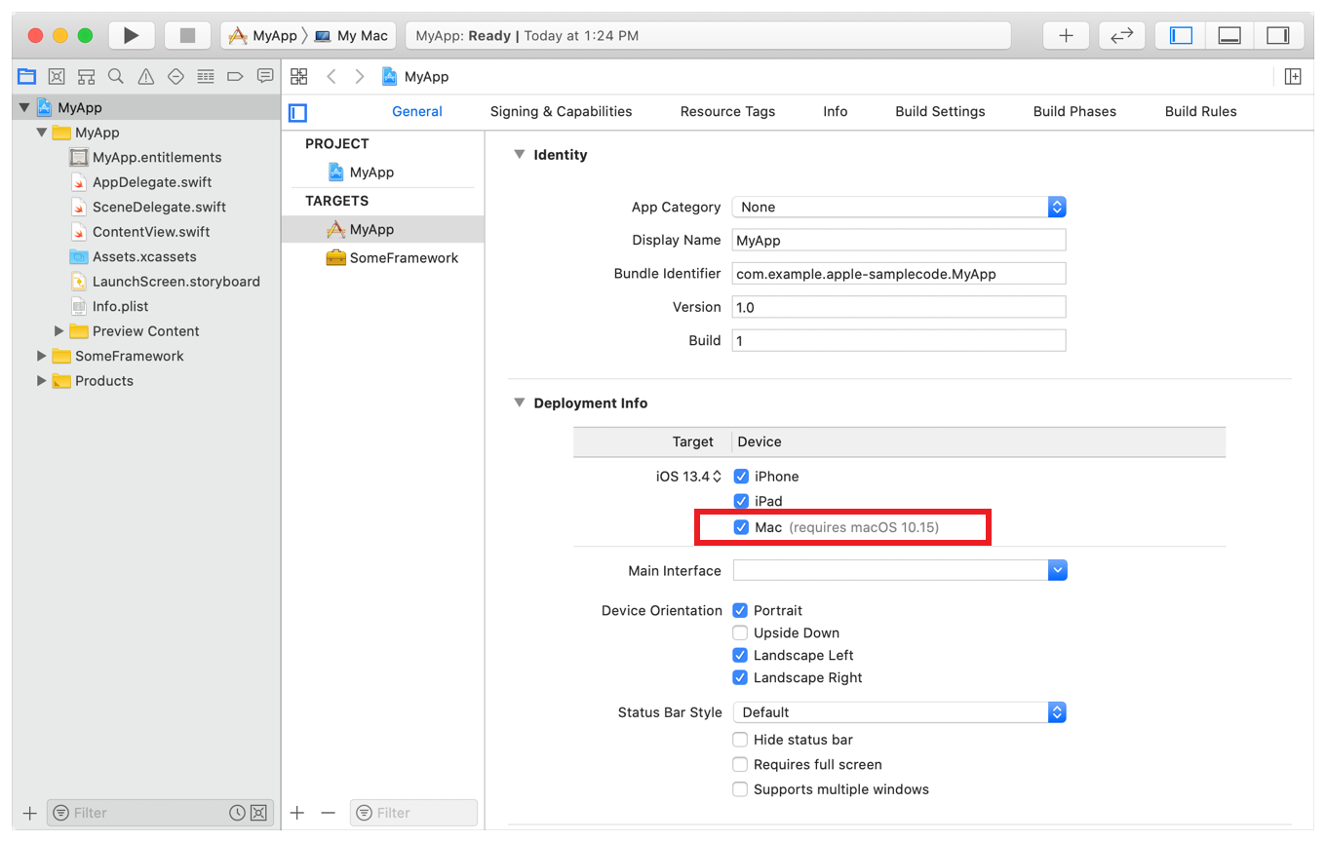Enable the Upside Down orientation

(x=740, y=632)
